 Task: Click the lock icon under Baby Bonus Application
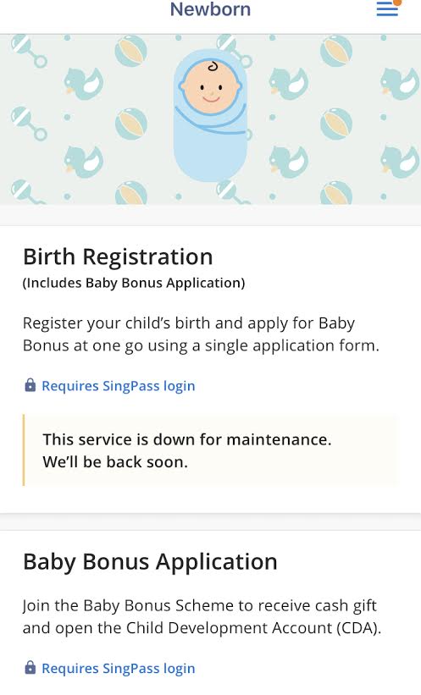pyautogui.click(x=30, y=668)
